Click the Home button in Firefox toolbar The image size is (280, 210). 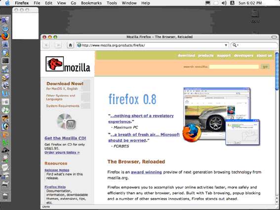click(x=70, y=45)
